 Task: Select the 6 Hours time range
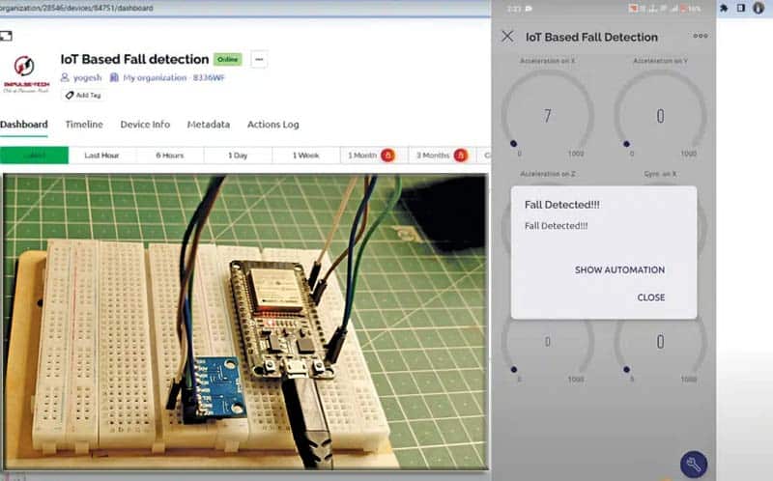[169, 156]
